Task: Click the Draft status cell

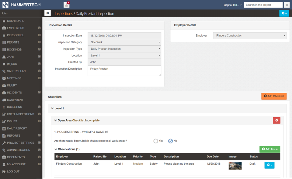Action: pos(252,164)
